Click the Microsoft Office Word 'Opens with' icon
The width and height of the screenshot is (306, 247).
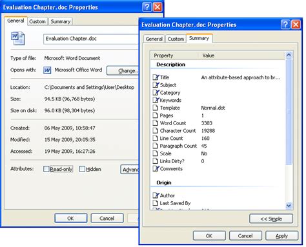tap(47, 70)
